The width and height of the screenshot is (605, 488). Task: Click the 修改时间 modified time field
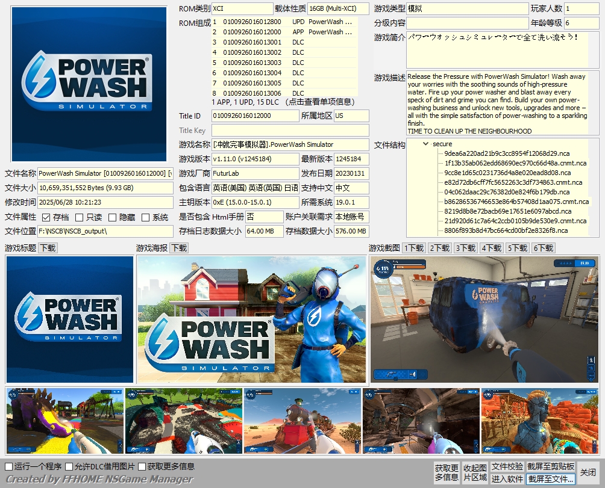click(x=105, y=202)
